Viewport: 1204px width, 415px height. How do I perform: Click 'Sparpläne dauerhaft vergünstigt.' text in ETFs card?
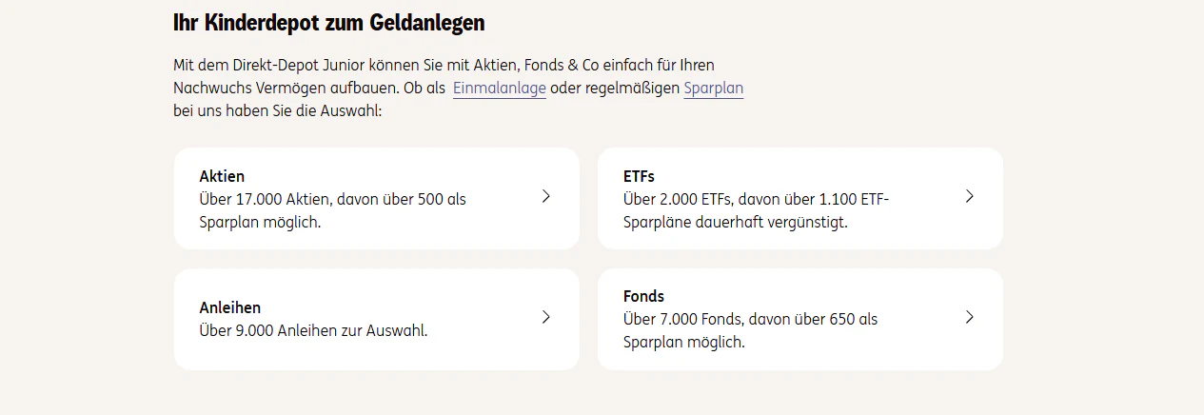coord(735,223)
